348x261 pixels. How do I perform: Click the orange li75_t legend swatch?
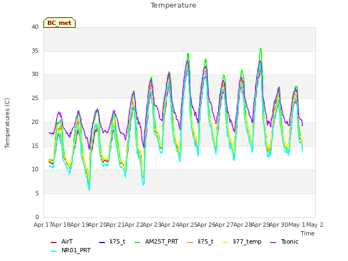tap(190, 243)
